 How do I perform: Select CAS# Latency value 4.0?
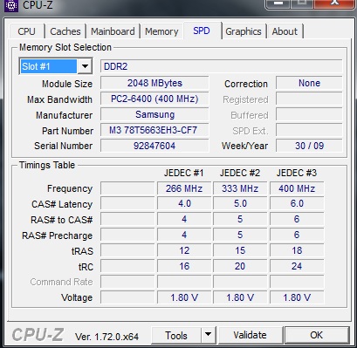tap(184, 203)
